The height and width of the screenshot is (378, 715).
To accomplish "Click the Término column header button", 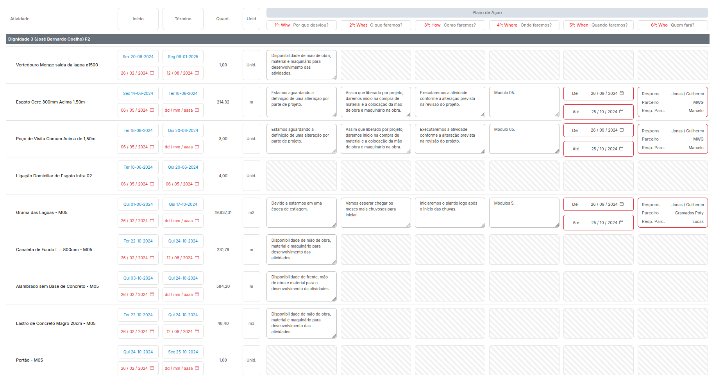I will pos(183,19).
